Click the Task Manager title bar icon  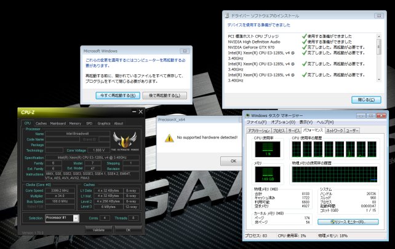[247, 115]
